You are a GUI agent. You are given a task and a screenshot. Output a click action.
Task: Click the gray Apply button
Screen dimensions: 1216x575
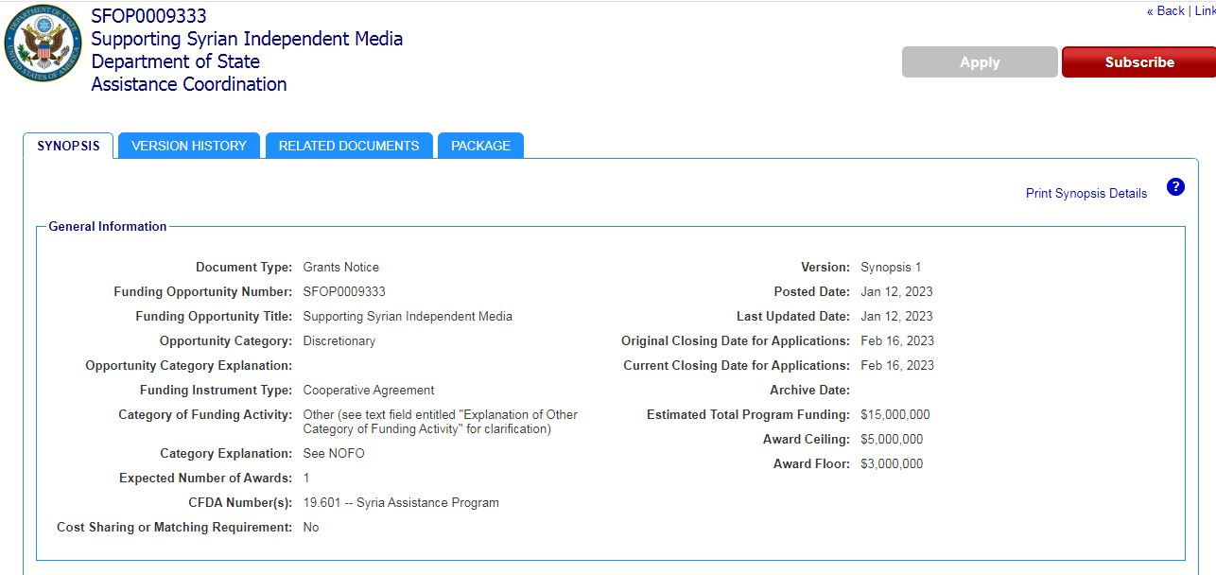pyautogui.click(x=980, y=62)
